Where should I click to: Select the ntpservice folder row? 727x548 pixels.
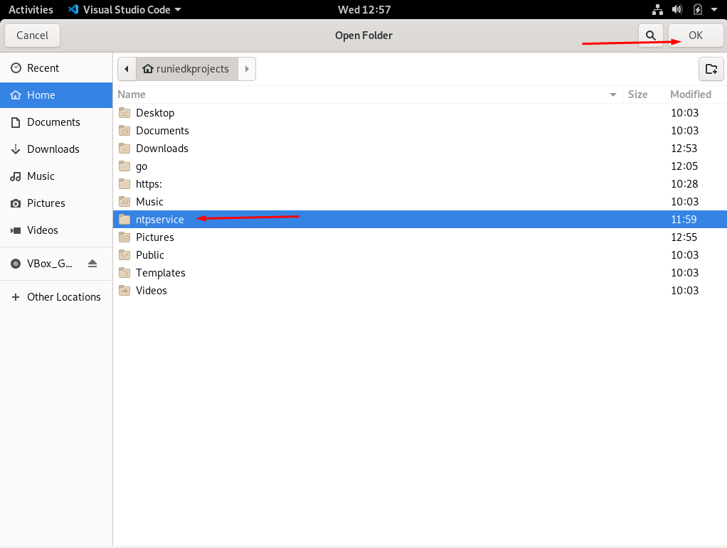(160, 219)
